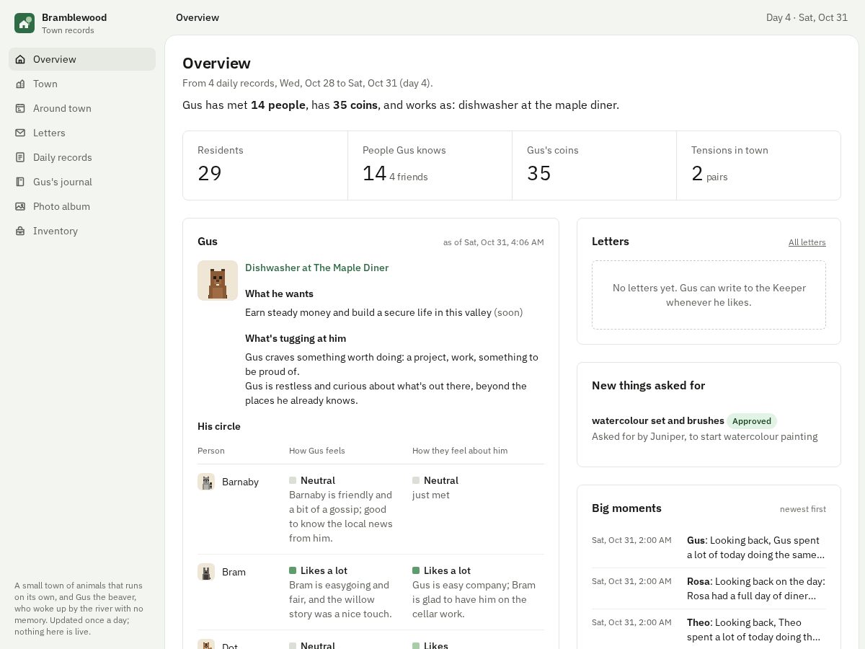Open the Theo big moment entry
Viewport: 865px width, 649px height.
(709, 630)
